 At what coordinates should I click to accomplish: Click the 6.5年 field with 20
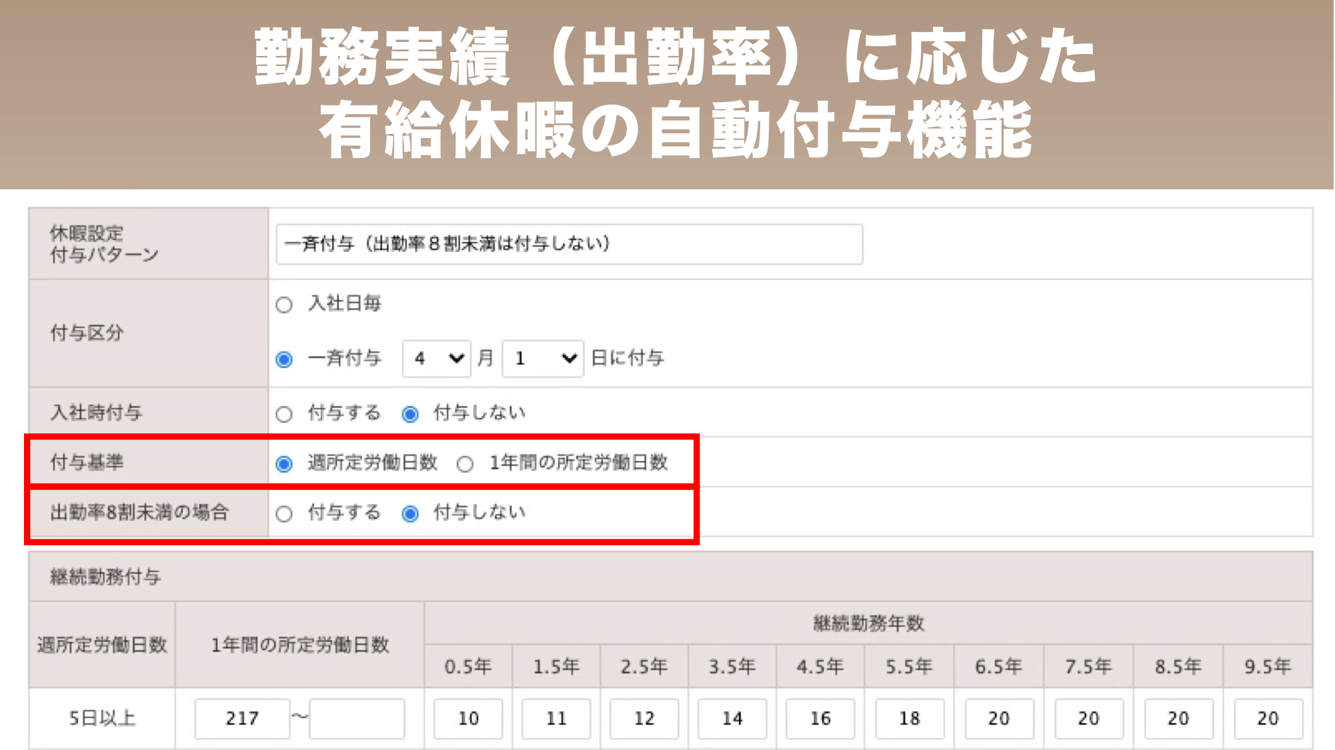click(999, 718)
